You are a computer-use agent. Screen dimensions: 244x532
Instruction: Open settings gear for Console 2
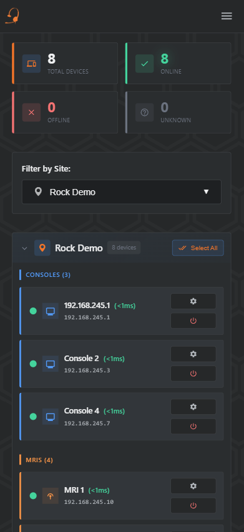click(x=193, y=354)
